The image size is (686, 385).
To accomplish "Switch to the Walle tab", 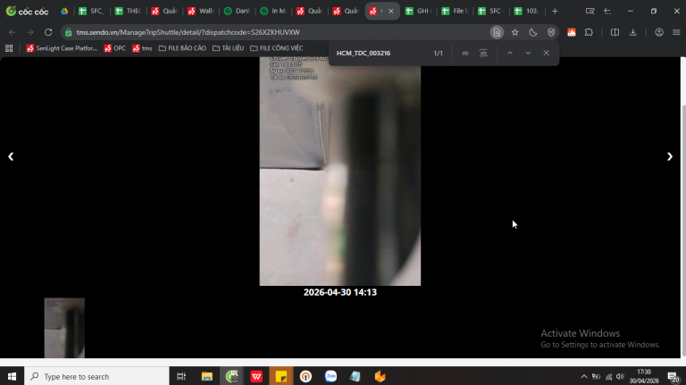I will pos(200,12).
